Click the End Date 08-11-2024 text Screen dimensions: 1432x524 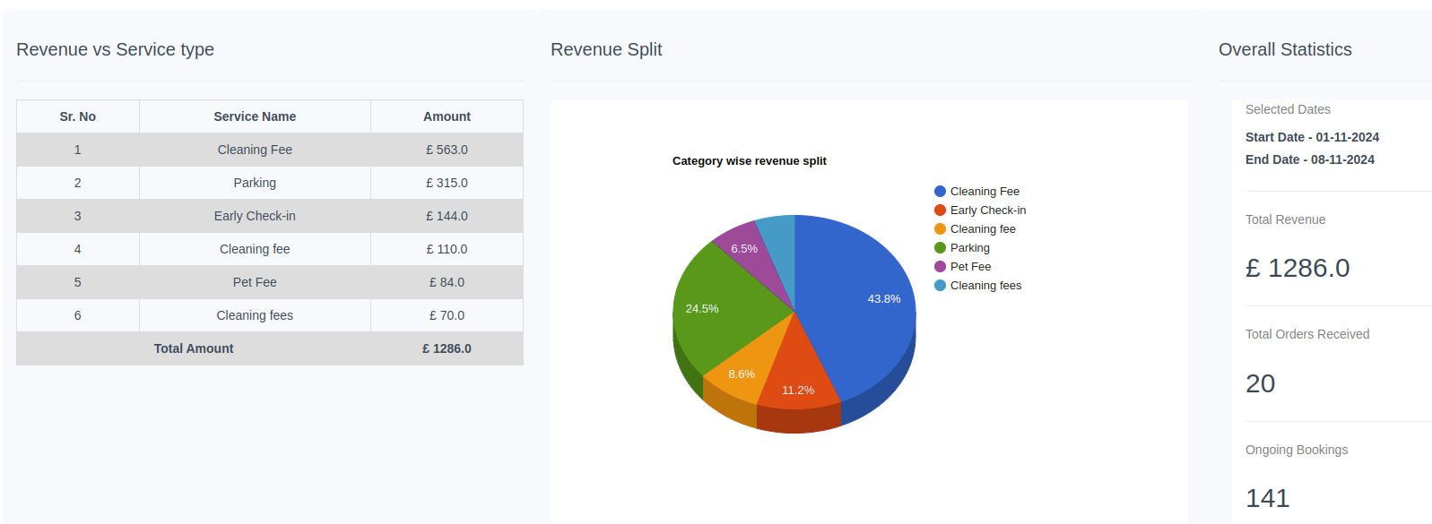[x=1309, y=159]
